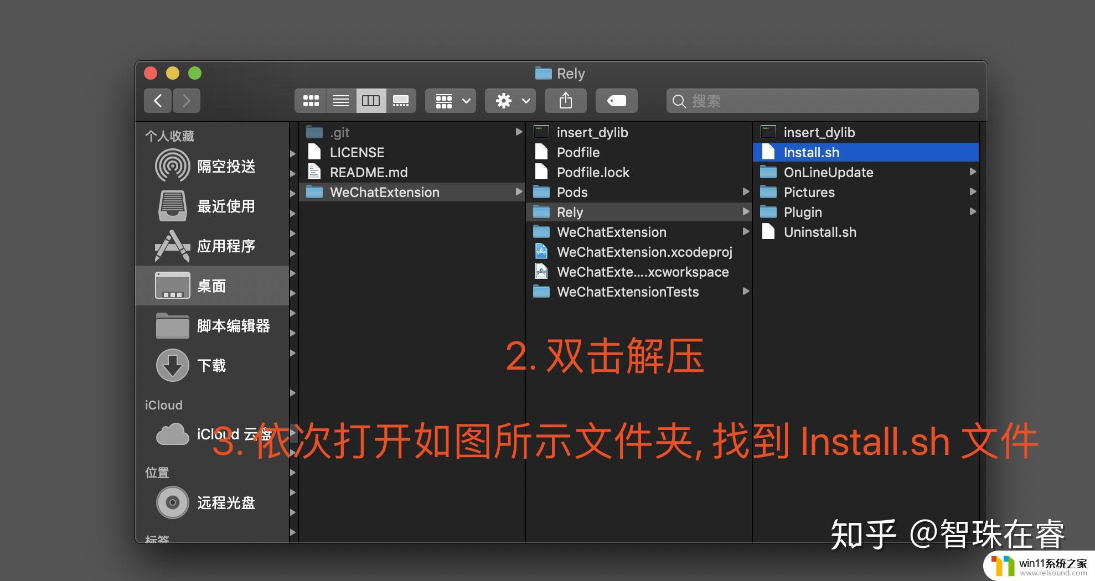
Task: Open Applications (应用程序) in the sidebar
Action: click(x=213, y=246)
